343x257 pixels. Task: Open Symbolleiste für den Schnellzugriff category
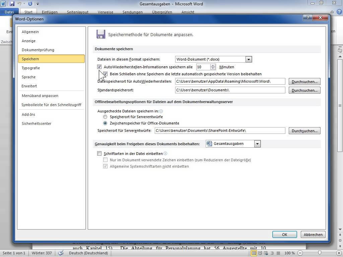(51, 105)
